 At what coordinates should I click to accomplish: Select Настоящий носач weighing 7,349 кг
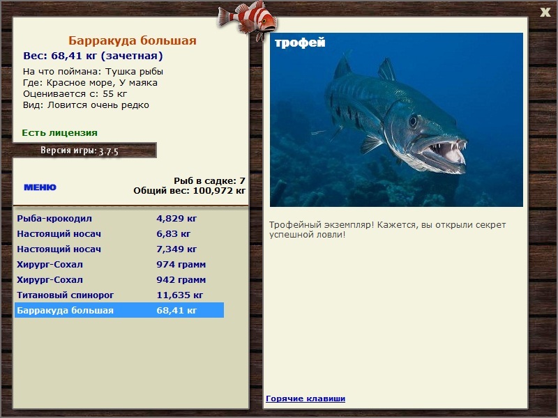[119, 249]
